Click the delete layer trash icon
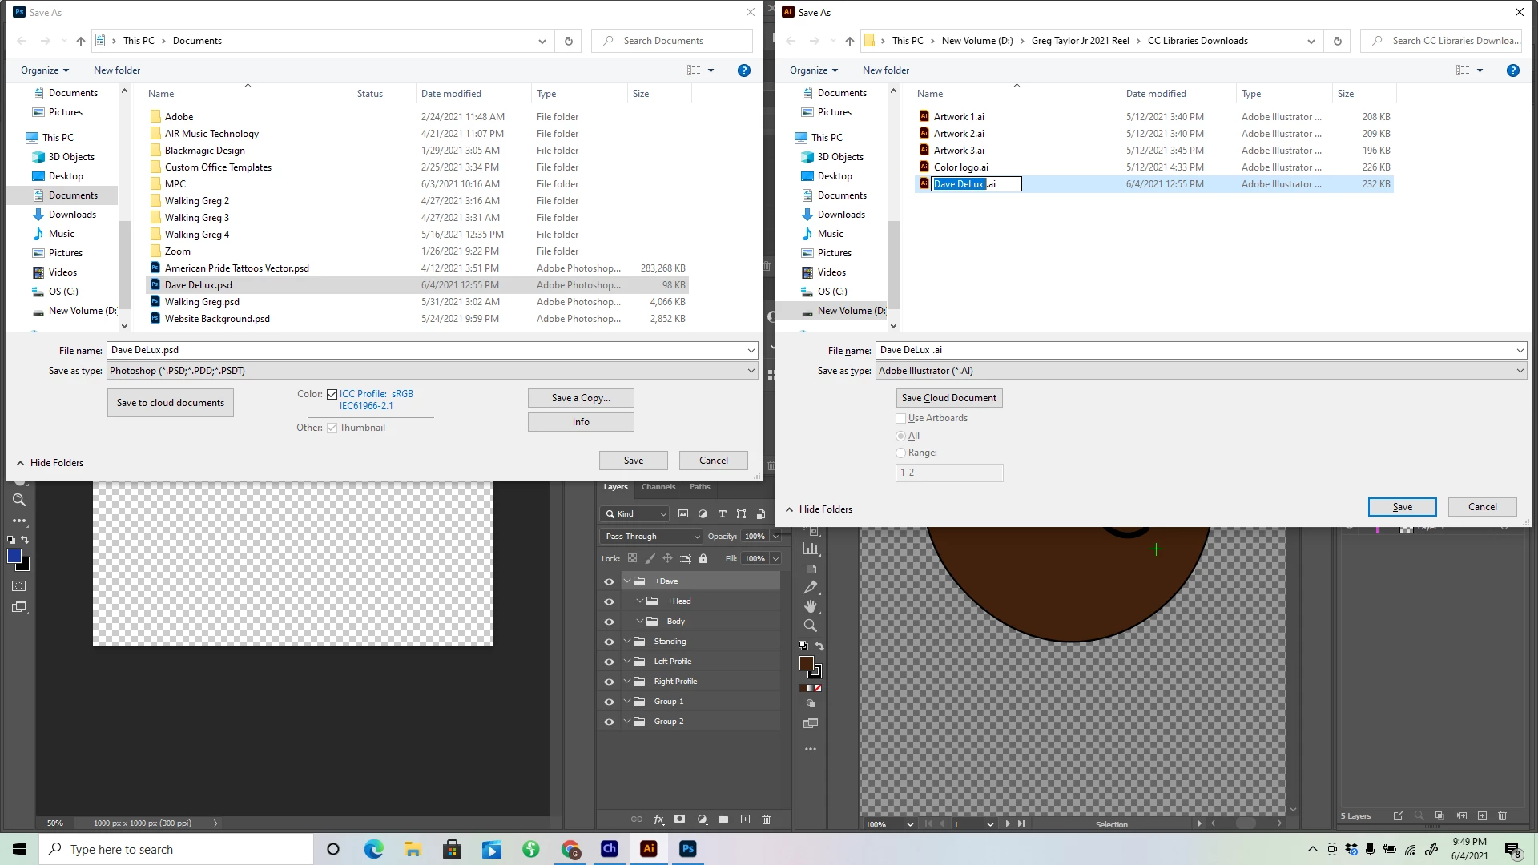The width and height of the screenshot is (1538, 865). [x=766, y=819]
